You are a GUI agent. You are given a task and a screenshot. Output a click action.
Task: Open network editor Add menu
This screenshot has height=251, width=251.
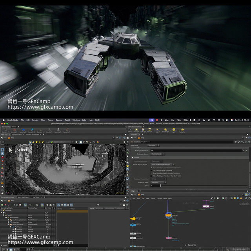click(x=134, y=198)
